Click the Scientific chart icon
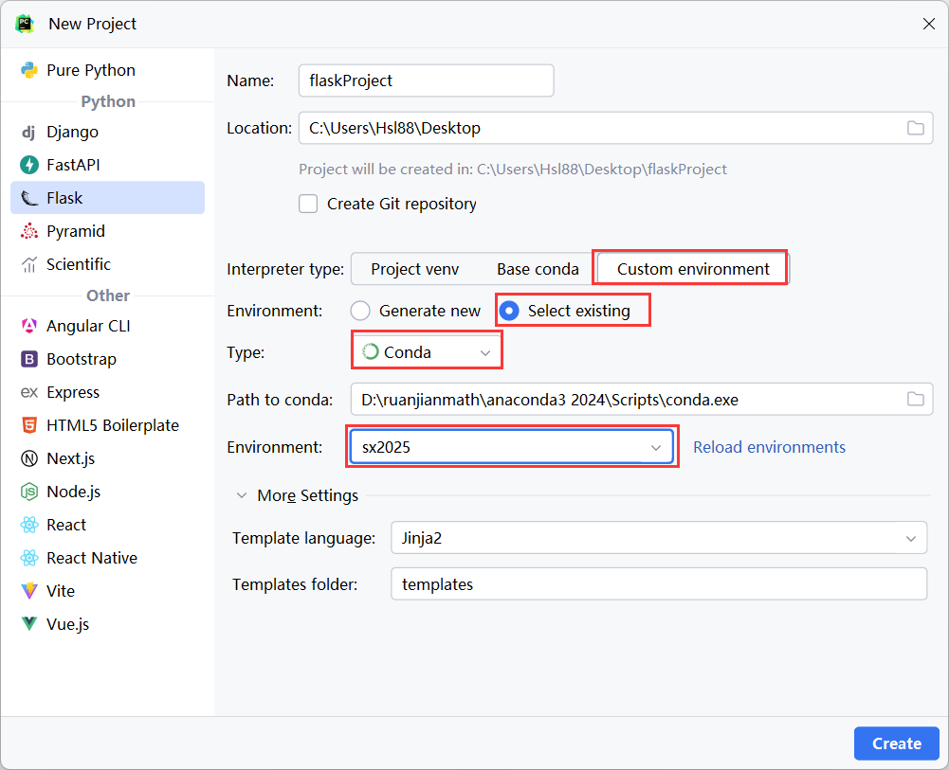Viewport: 949px width, 770px height. click(29, 264)
